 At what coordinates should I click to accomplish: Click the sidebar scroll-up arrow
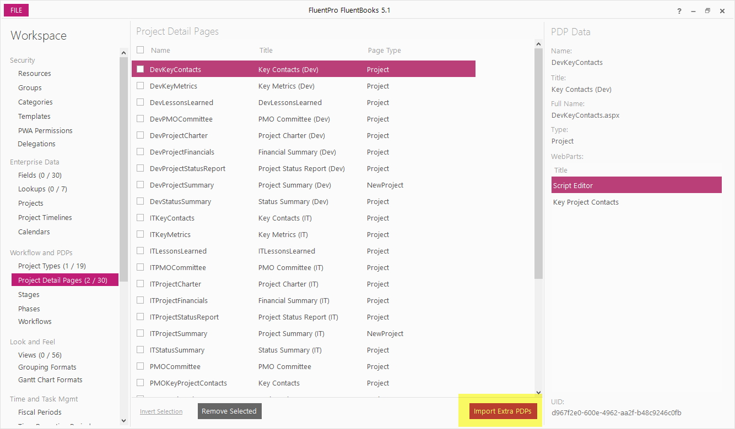(123, 53)
